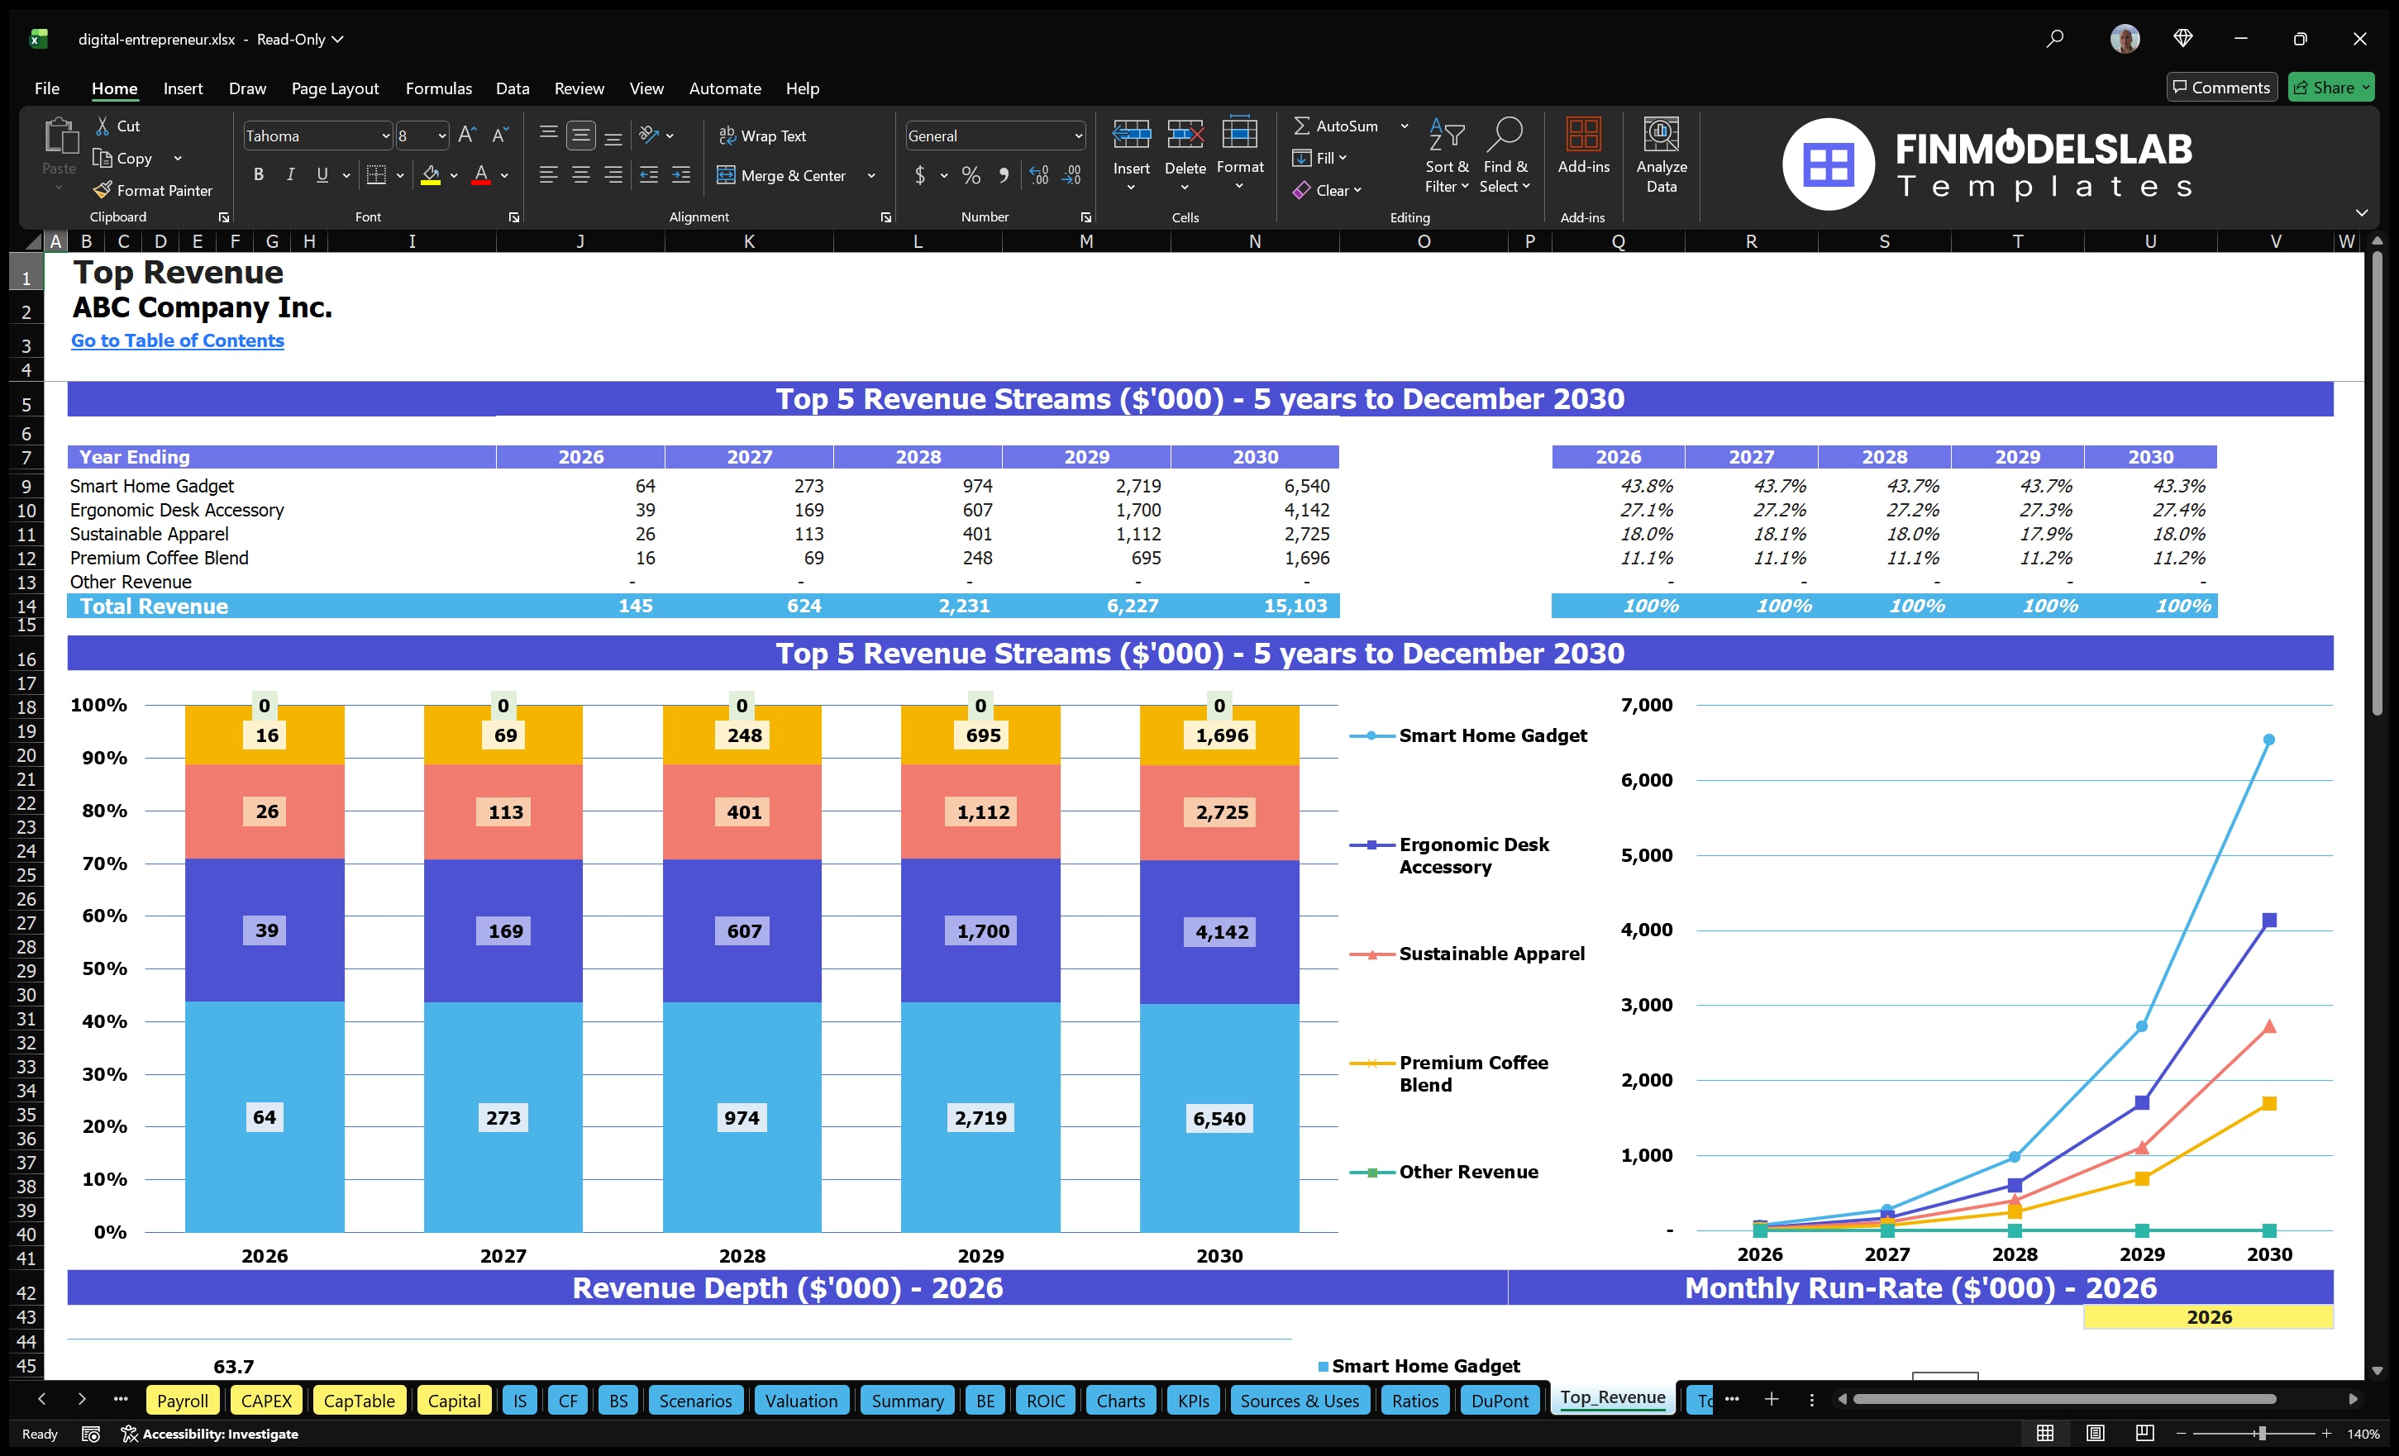Click the Comma style icon
The width and height of the screenshot is (2399, 1456).
1004,175
